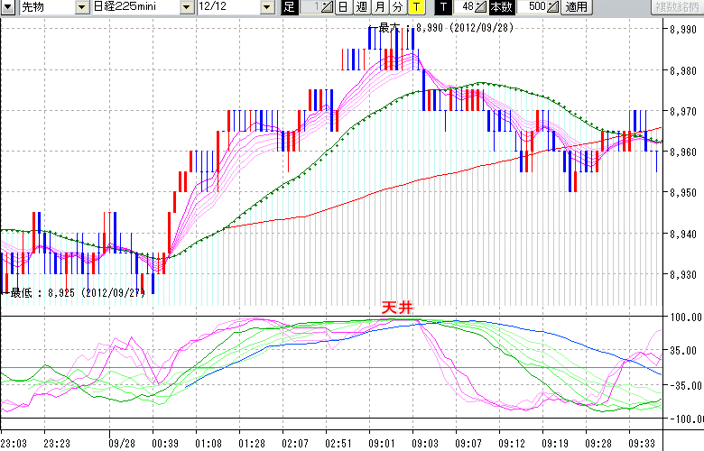Viewport: 704px width, 451px height.
Task: Select the weekly 週 timeframe button
Action: pos(361,7)
